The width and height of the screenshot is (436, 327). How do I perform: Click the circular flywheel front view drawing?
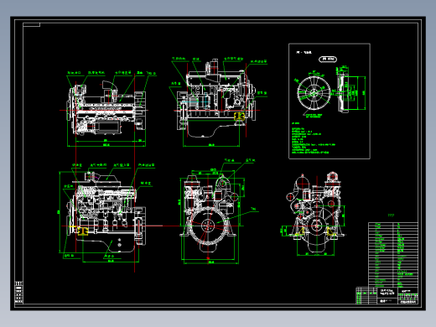coord(314,92)
